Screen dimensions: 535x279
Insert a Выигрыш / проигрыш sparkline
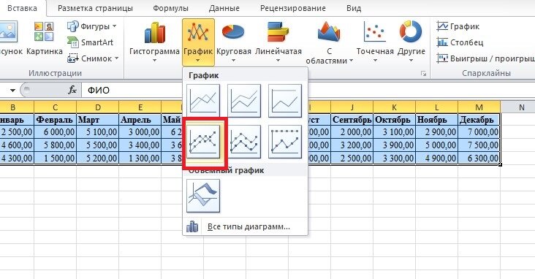click(485, 58)
